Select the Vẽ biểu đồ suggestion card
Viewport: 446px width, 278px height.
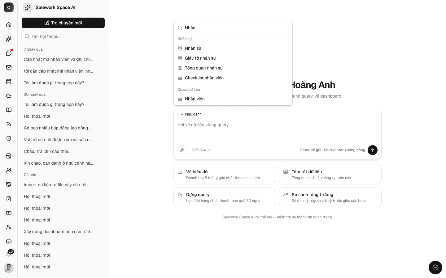(225, 175)
